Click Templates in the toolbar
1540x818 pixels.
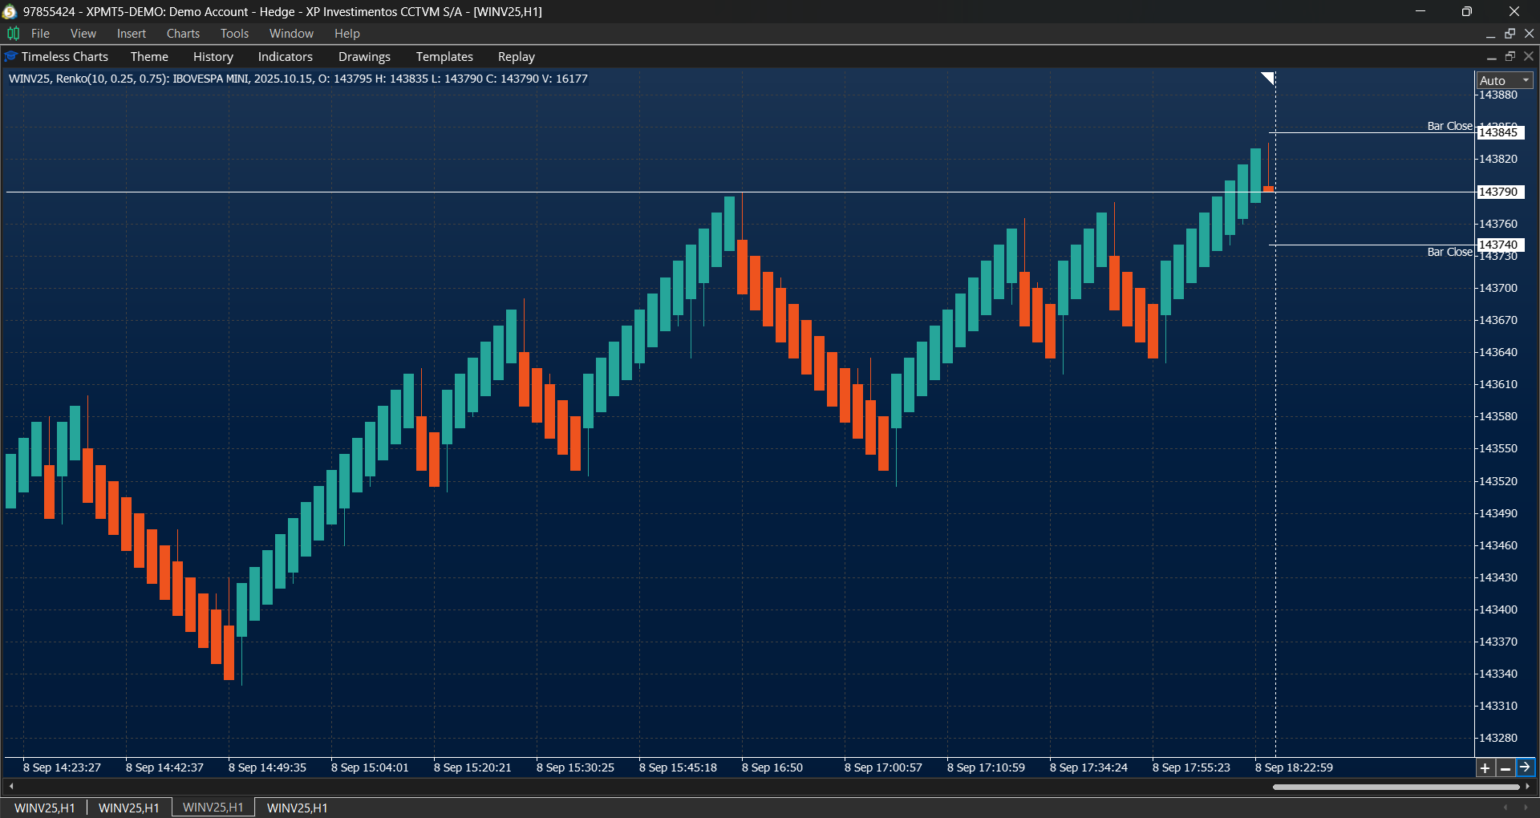coord(444,56)
